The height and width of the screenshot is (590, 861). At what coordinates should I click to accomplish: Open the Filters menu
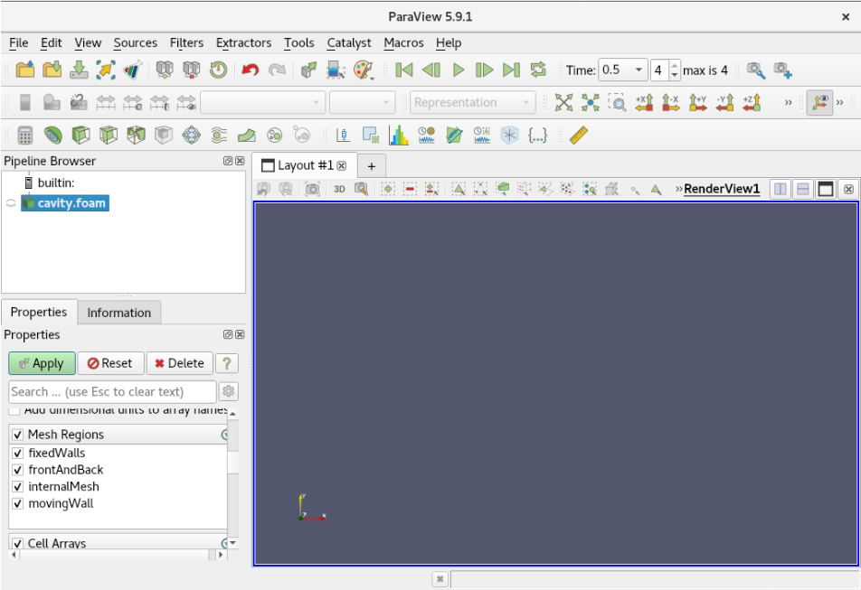tap(186, 42)
